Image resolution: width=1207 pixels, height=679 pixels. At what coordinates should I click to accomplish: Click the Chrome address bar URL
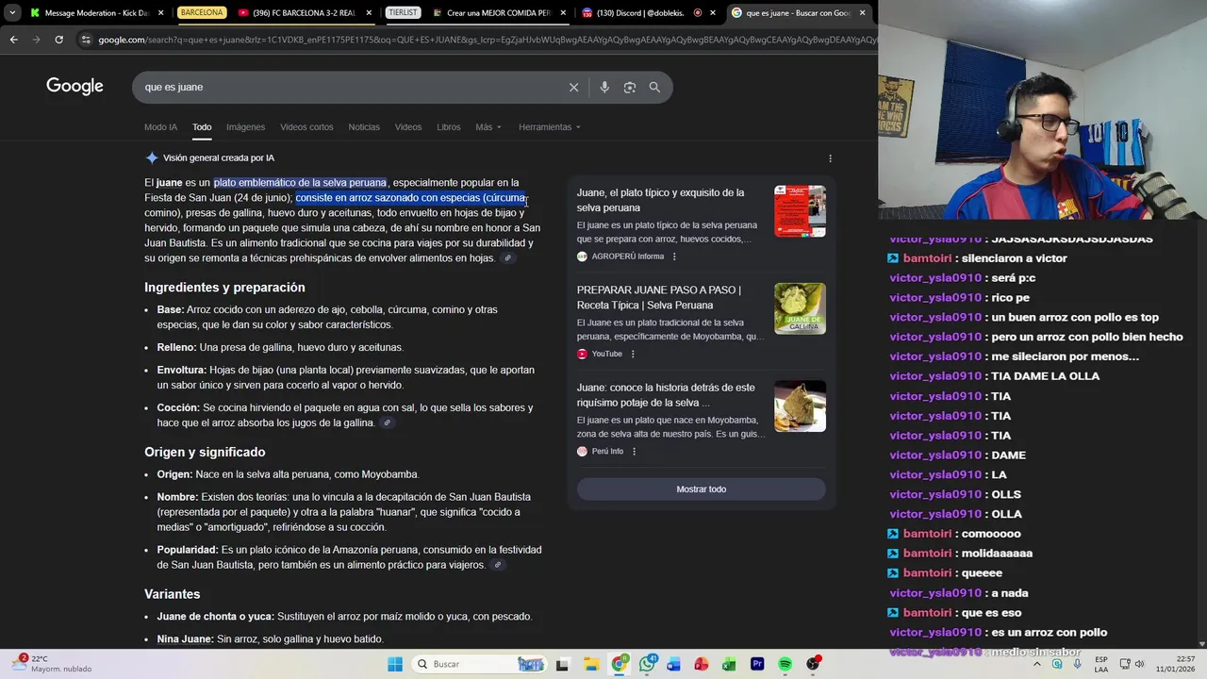click(x=486, y=40)
